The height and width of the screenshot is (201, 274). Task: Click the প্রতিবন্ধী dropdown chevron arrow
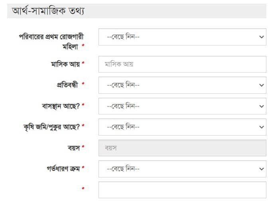262,85
